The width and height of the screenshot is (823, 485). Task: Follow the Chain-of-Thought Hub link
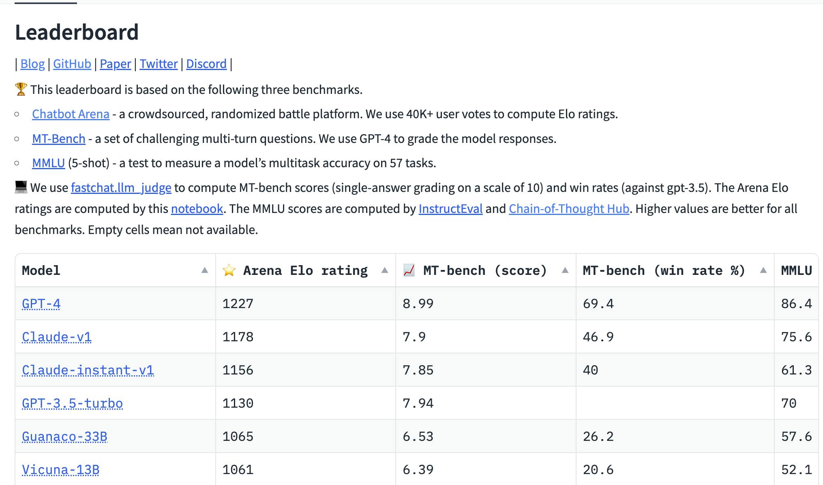[568, 209]
